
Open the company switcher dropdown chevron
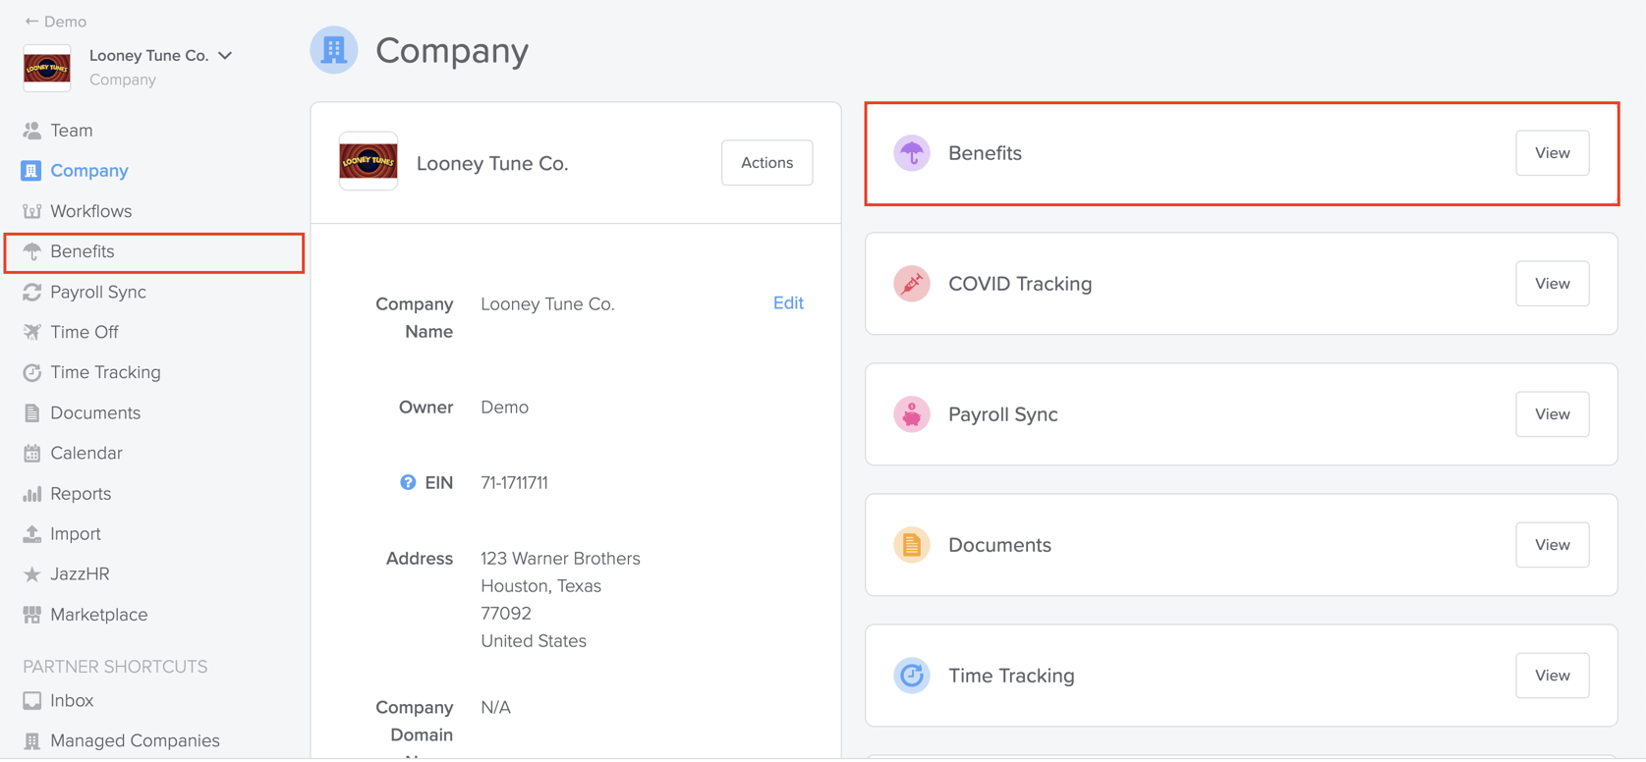pos(225,56)
